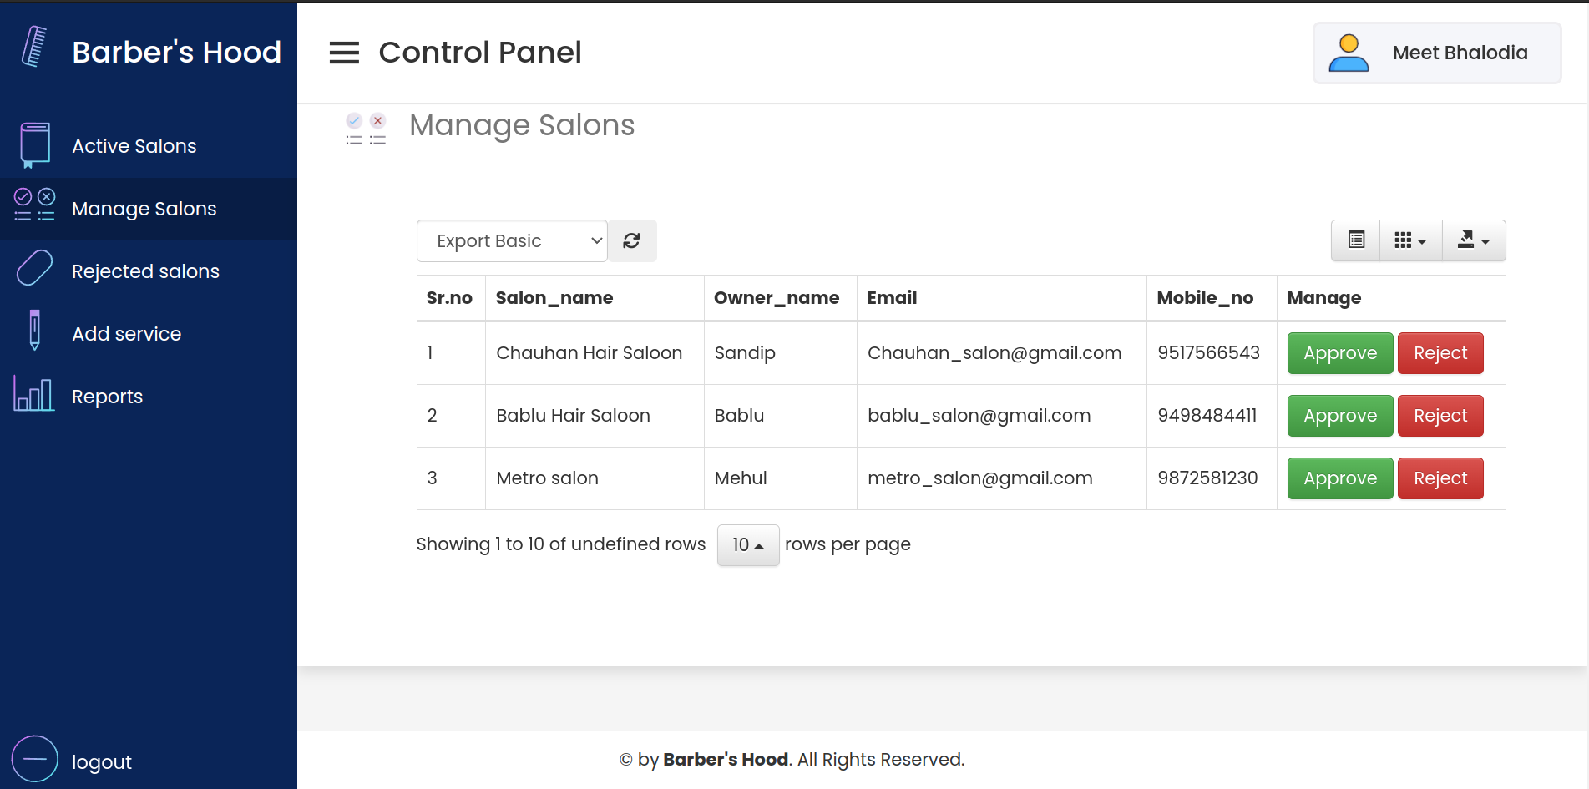Open the Export Basic dropdown
The image size is (1589, 789).
click(512, 240)
